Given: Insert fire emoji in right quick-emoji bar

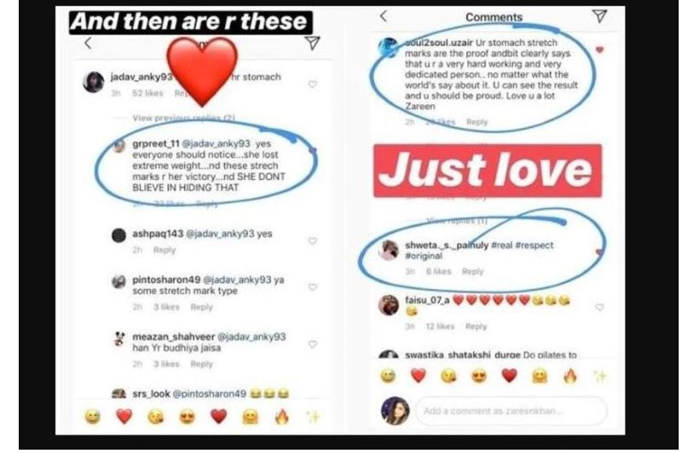Looking at the screenshot, I should pos(569,376).
